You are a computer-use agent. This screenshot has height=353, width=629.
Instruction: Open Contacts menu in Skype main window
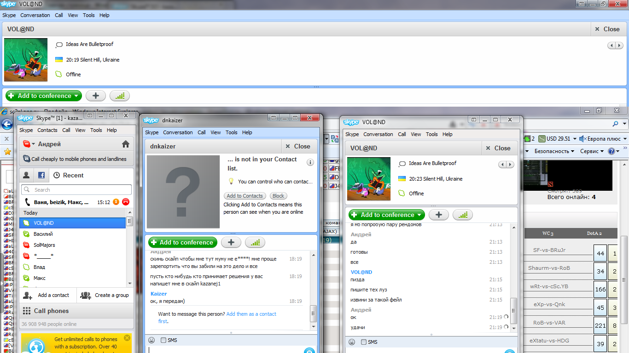point(47,130)
